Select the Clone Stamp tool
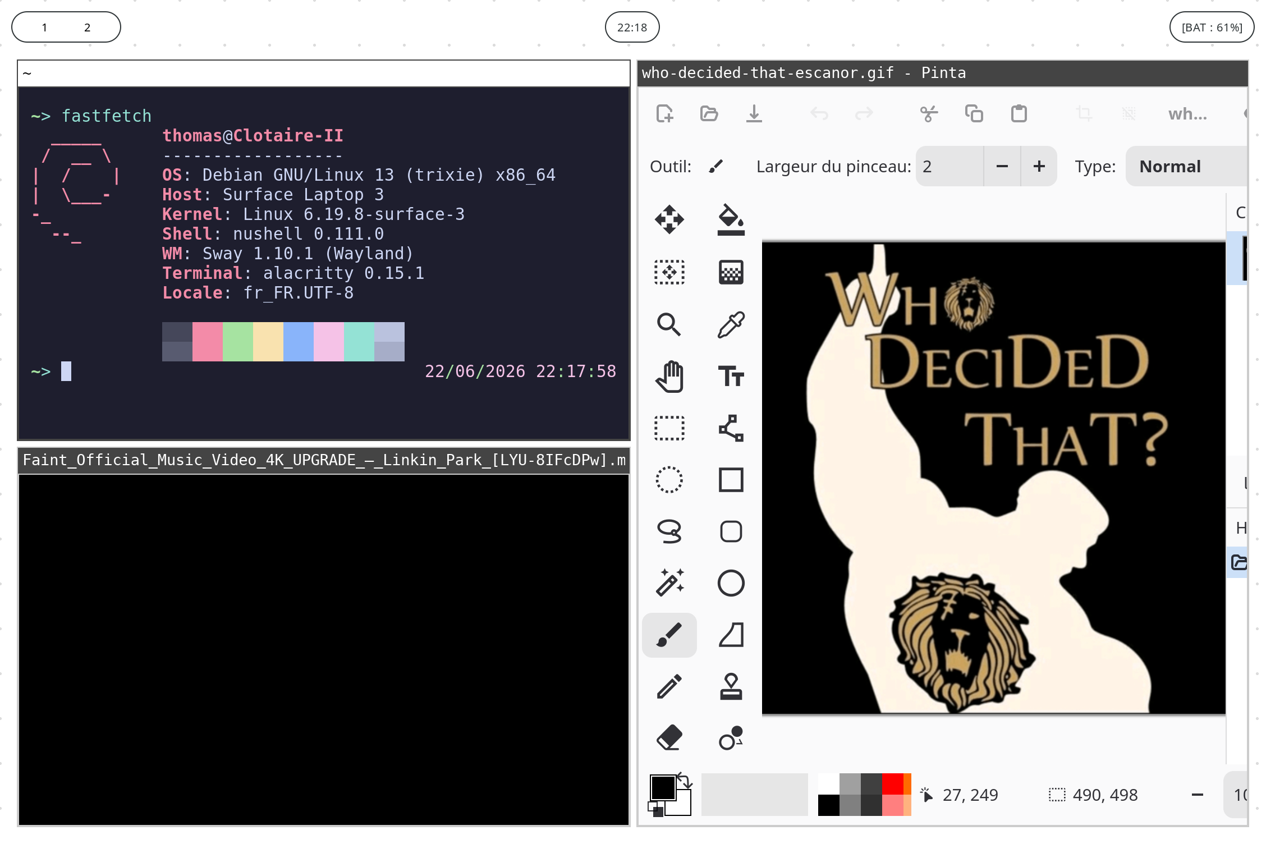 [x=731, y=686]
